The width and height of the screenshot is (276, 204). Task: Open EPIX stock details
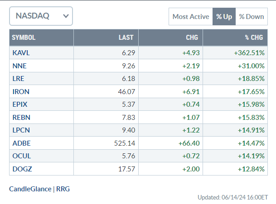click(x=20, y=105)
